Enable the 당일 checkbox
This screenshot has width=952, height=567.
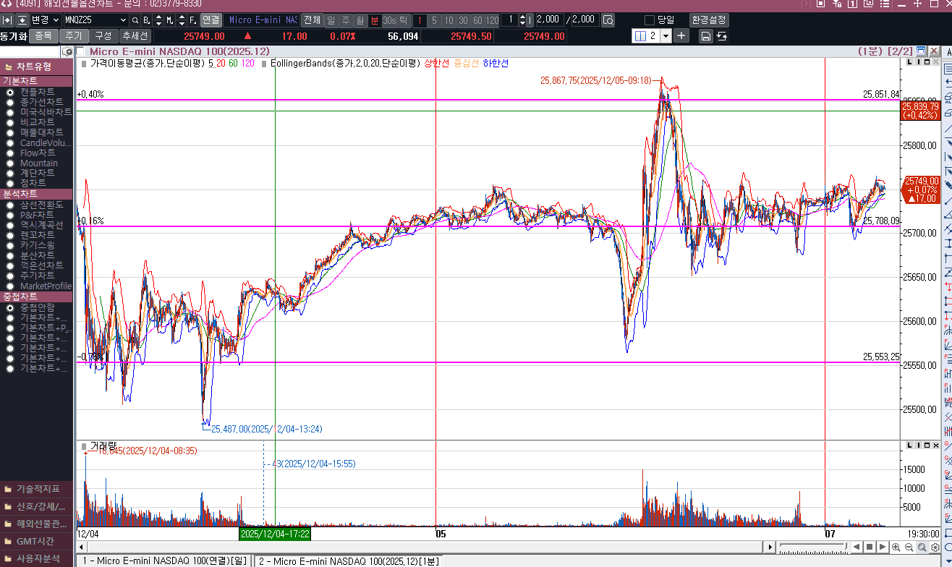pyautogui.click(x=649, y=20)
